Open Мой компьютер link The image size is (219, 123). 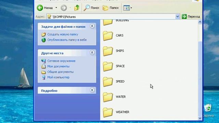tap(59, 77)
